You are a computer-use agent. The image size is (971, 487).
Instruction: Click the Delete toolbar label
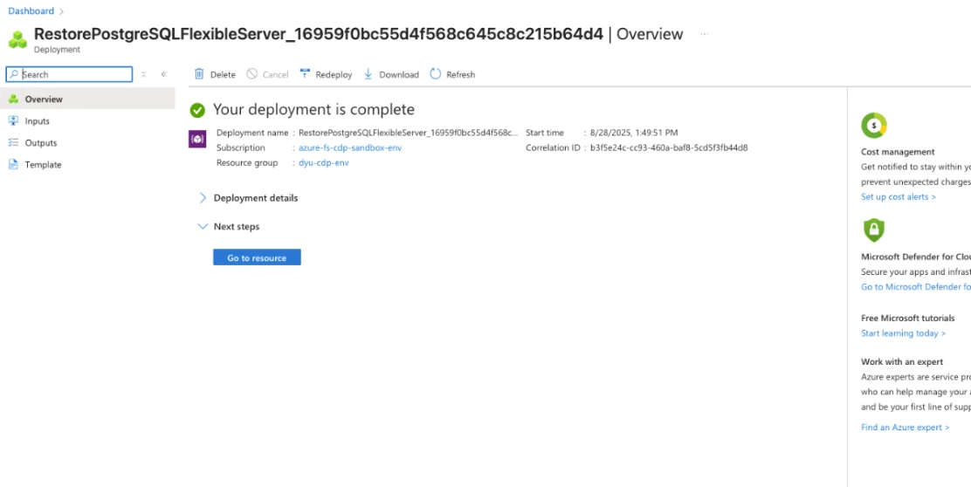(223, 74)
